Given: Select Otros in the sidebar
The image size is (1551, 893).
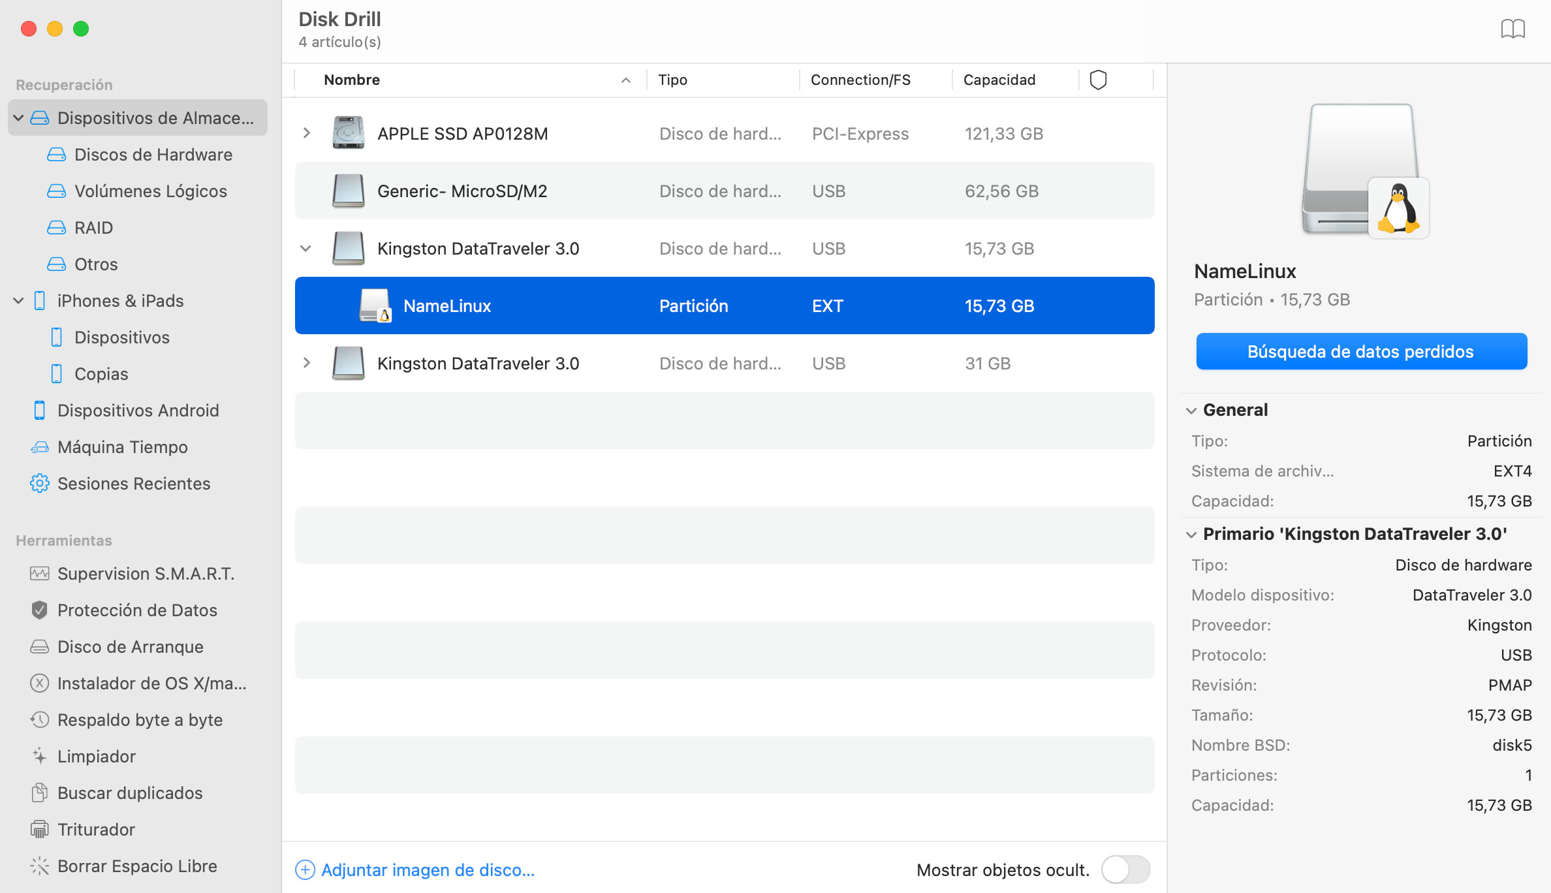Looking at the screenshot, I should coord(96,264).
